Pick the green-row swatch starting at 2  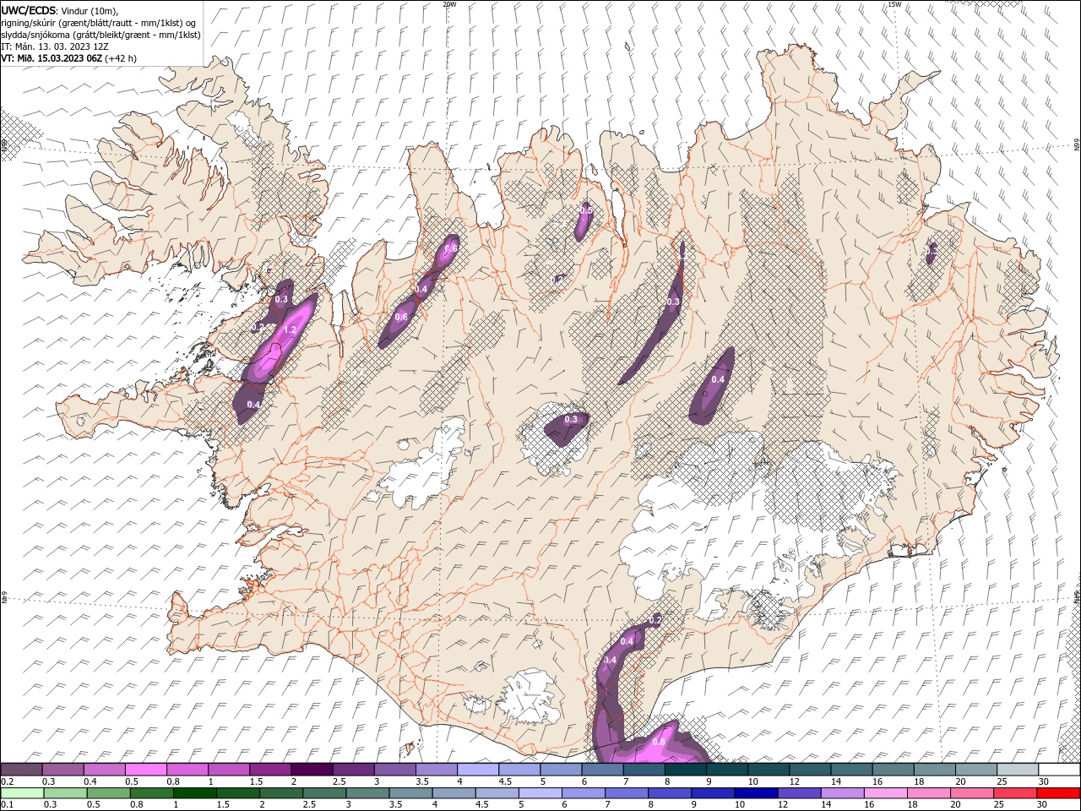point(281,793)
